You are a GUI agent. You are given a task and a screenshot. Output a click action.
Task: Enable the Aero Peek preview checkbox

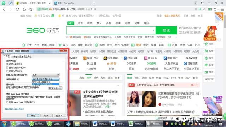tap(7, 102)
